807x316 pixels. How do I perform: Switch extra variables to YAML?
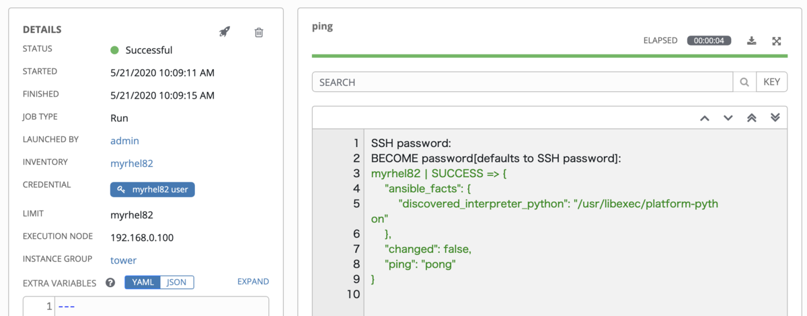[x=143, y=282]
